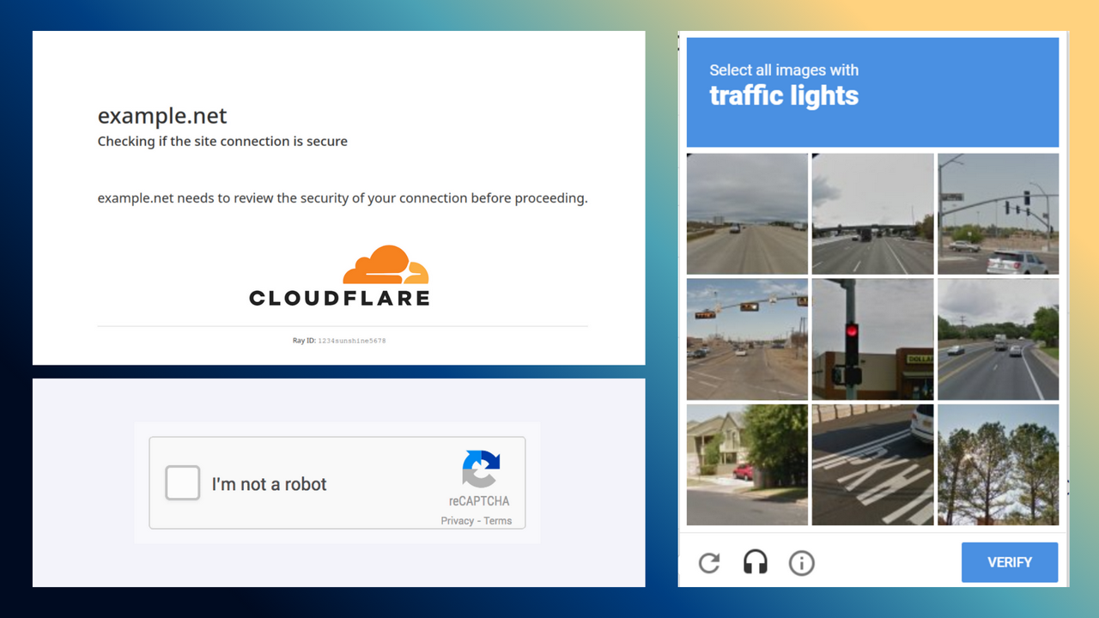This screenshot has height=618, width=1099.
Task: Click the Ray ID value 1234sunshine5678
Action: pos(352,341)
